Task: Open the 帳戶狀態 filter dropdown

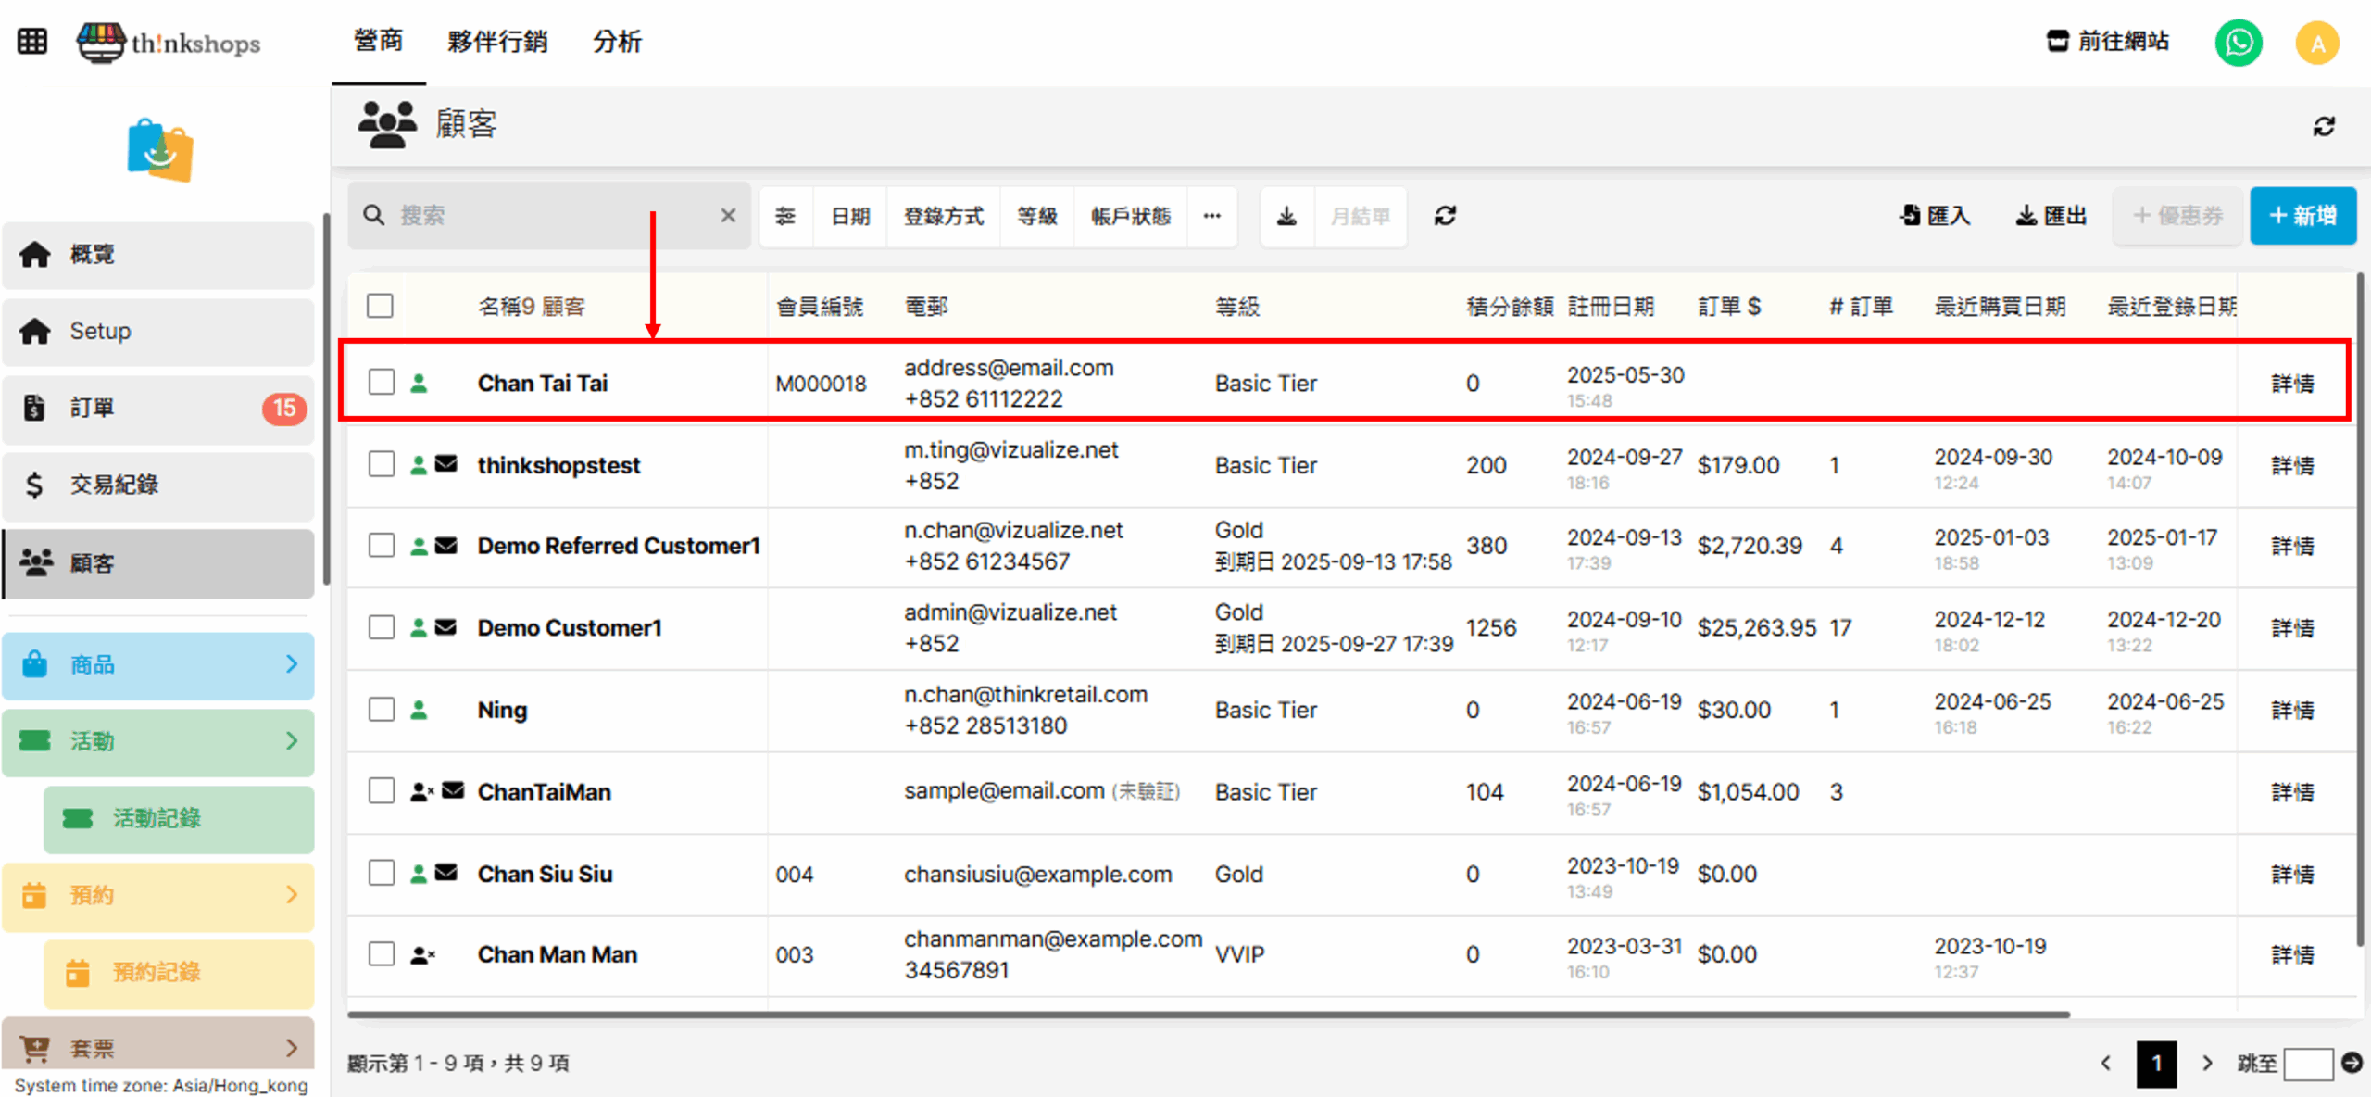Action: 1130,216
